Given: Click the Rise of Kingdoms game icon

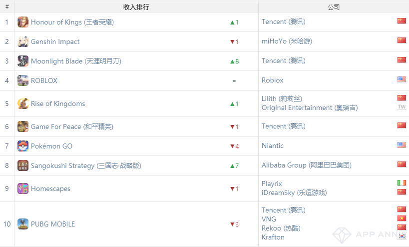Looking at the screenshot, I should [x=23, y=103].
